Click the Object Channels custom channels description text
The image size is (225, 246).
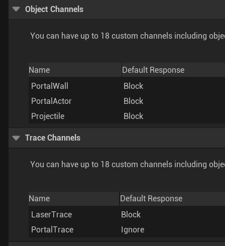128,36
